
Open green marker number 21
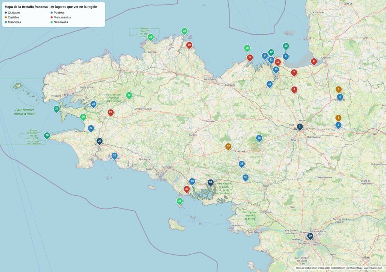pos(151,37)
